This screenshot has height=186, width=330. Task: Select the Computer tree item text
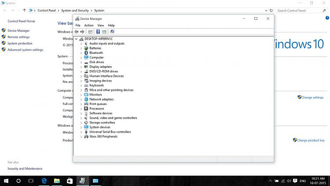[96, 57]
